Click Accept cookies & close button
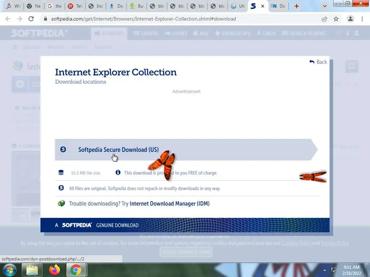The width and height of the screenshot is (370, 277). (186, 252)
